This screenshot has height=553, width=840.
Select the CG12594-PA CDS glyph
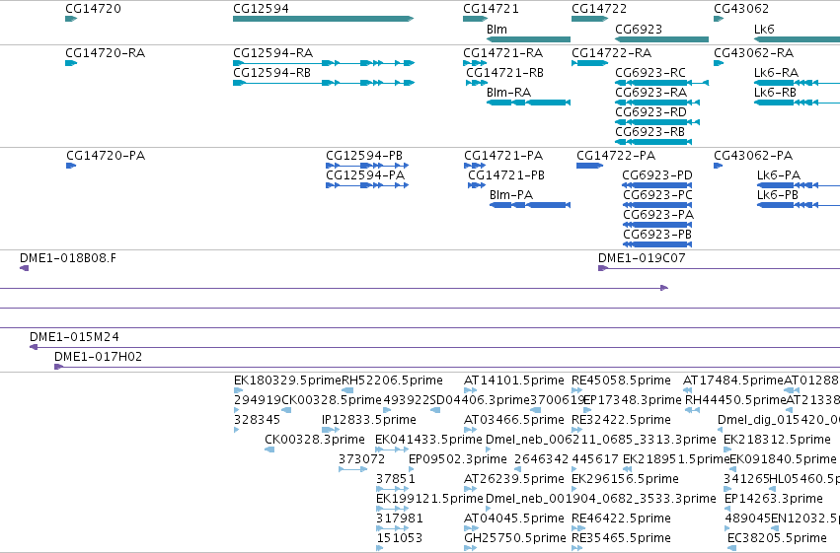click(x=367, y=185)
